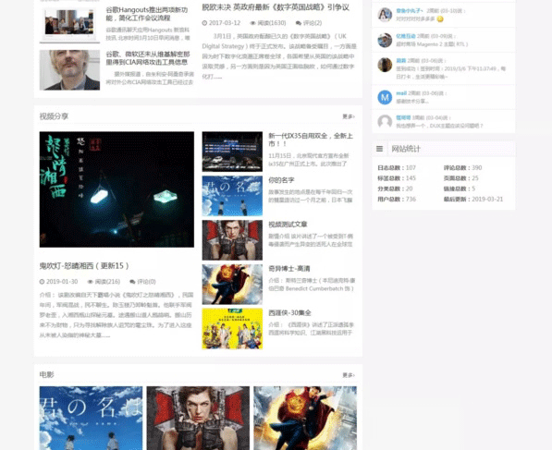Click the yellow 西涯侠 poster thumbnail
Screen dimensions: 552x450
[x=232, y=329]
